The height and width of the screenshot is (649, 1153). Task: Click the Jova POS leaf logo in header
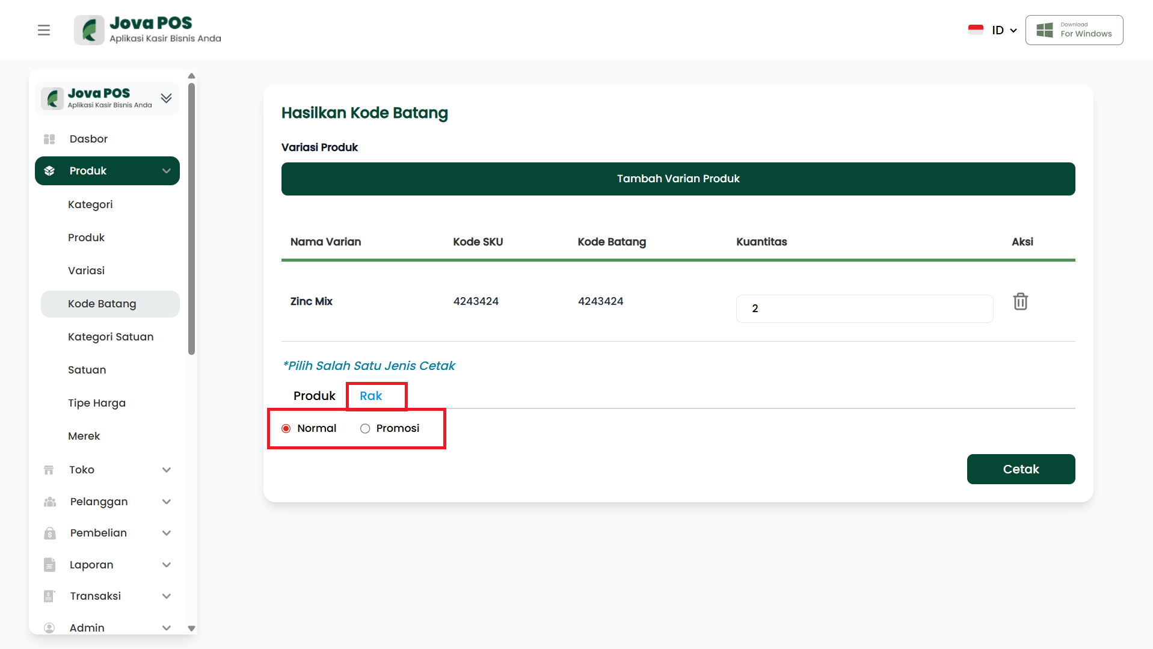tap(89, 30)
